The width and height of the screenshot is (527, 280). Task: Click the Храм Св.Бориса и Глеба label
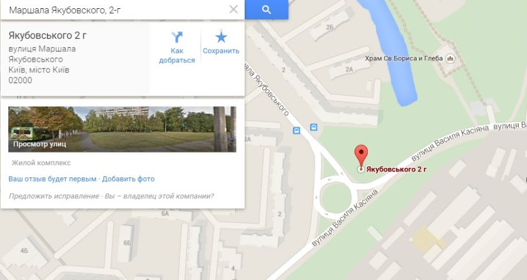[404, 58]
